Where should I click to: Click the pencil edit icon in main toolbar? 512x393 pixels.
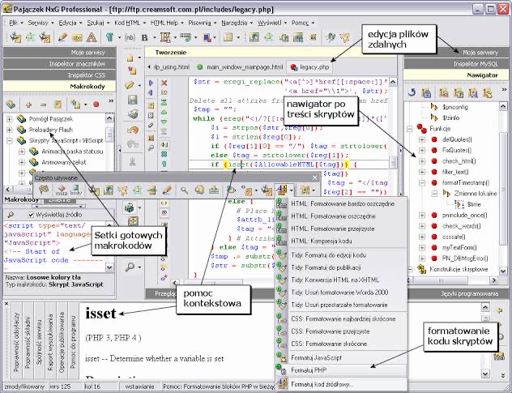pos(62,37)
